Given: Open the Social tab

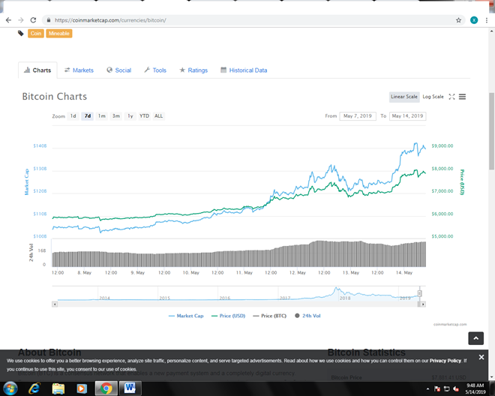Looking at the screenshot, I should coord(118,70).
